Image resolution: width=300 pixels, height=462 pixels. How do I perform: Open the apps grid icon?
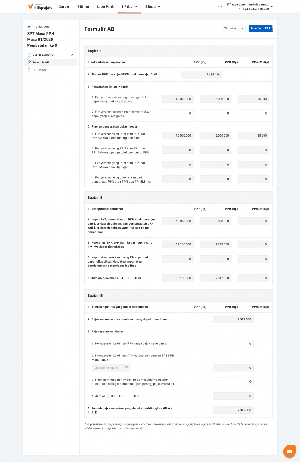point(220,6)
